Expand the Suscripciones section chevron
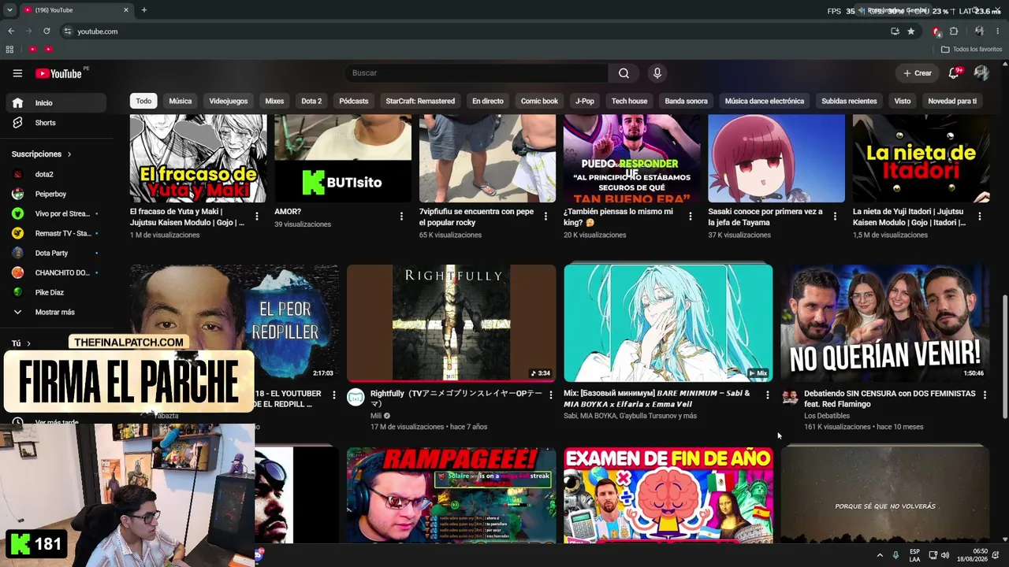1009x567 pixels. [x=69, y=154]
